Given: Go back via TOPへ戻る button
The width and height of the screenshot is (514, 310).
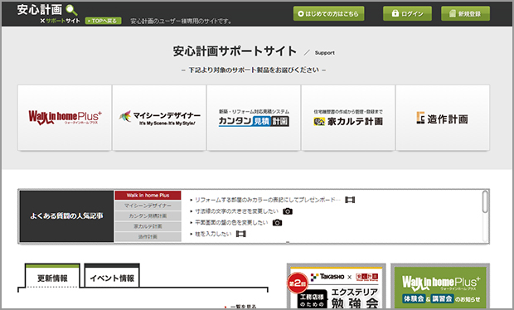Looking at the screenshot, I should [104, 21].
